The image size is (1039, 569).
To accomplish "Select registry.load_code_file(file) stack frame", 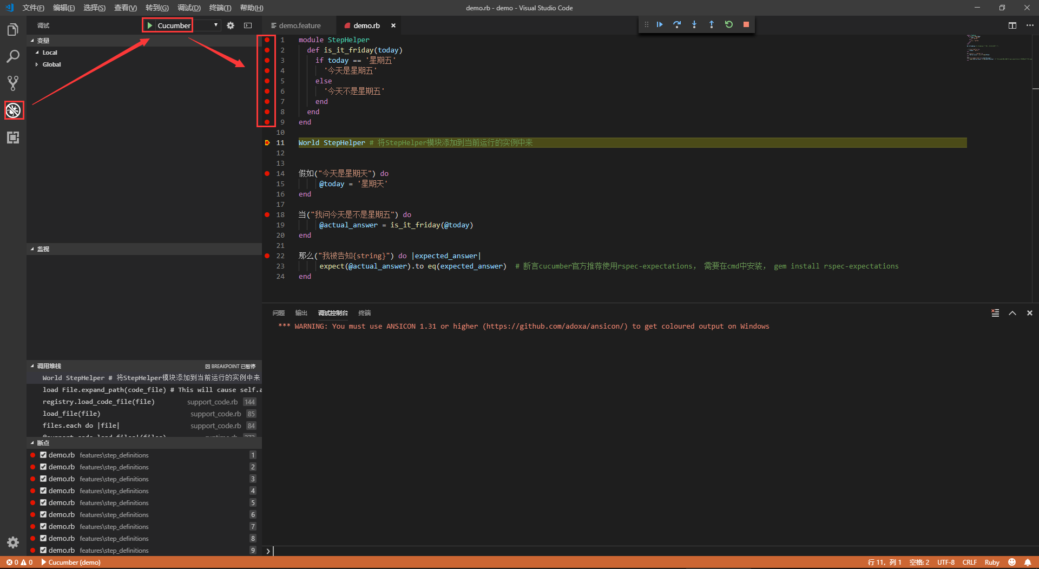I will 144,402.
